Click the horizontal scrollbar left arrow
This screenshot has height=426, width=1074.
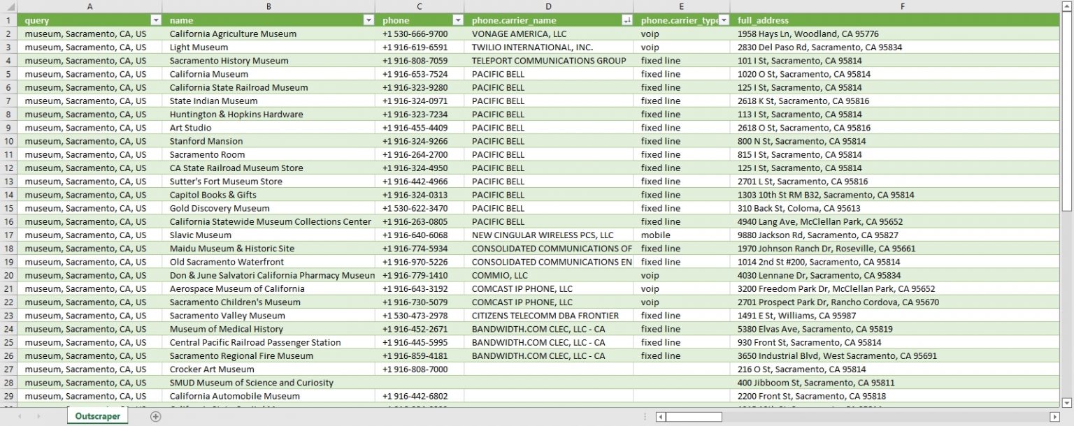pyautogui.click(x=660, y=417)
